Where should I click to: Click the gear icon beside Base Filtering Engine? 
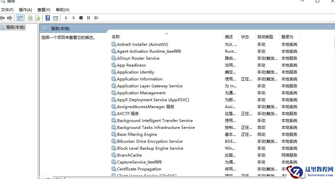pos(114,134)
